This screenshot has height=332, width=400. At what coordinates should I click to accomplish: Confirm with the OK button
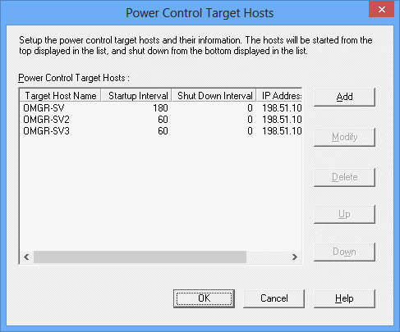tap(204, 298)
